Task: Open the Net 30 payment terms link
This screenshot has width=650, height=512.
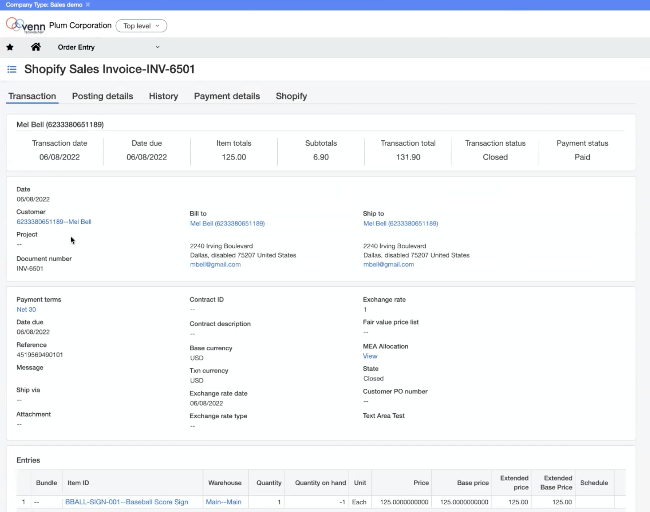Action: [26, 310]
